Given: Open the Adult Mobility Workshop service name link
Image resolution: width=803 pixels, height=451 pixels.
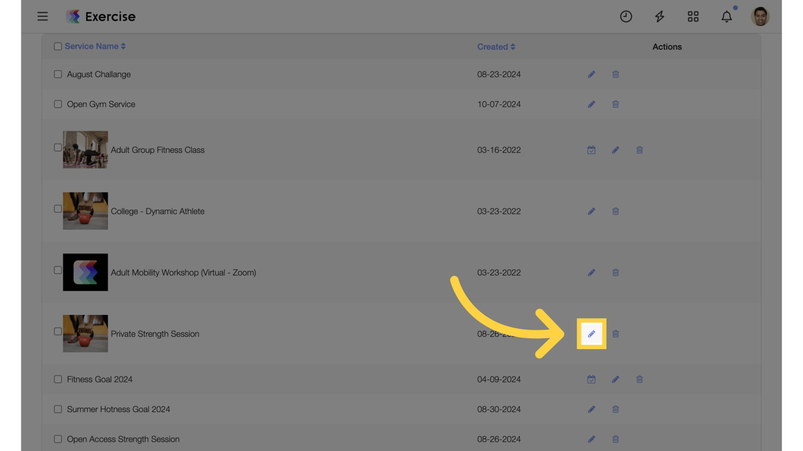Looking at the screenshot, I should pyautogui.click(x=183, y=272).
